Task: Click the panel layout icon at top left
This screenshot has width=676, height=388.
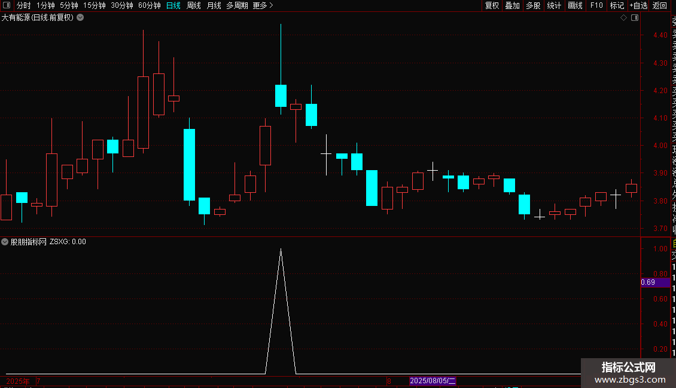Action: point(7,5)
